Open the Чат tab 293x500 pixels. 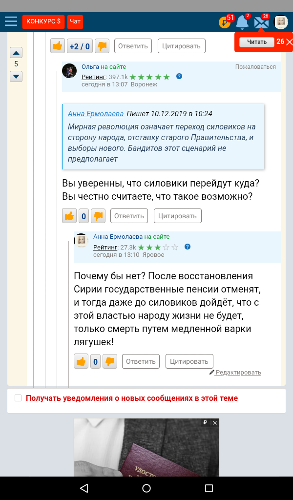[75, 21]
